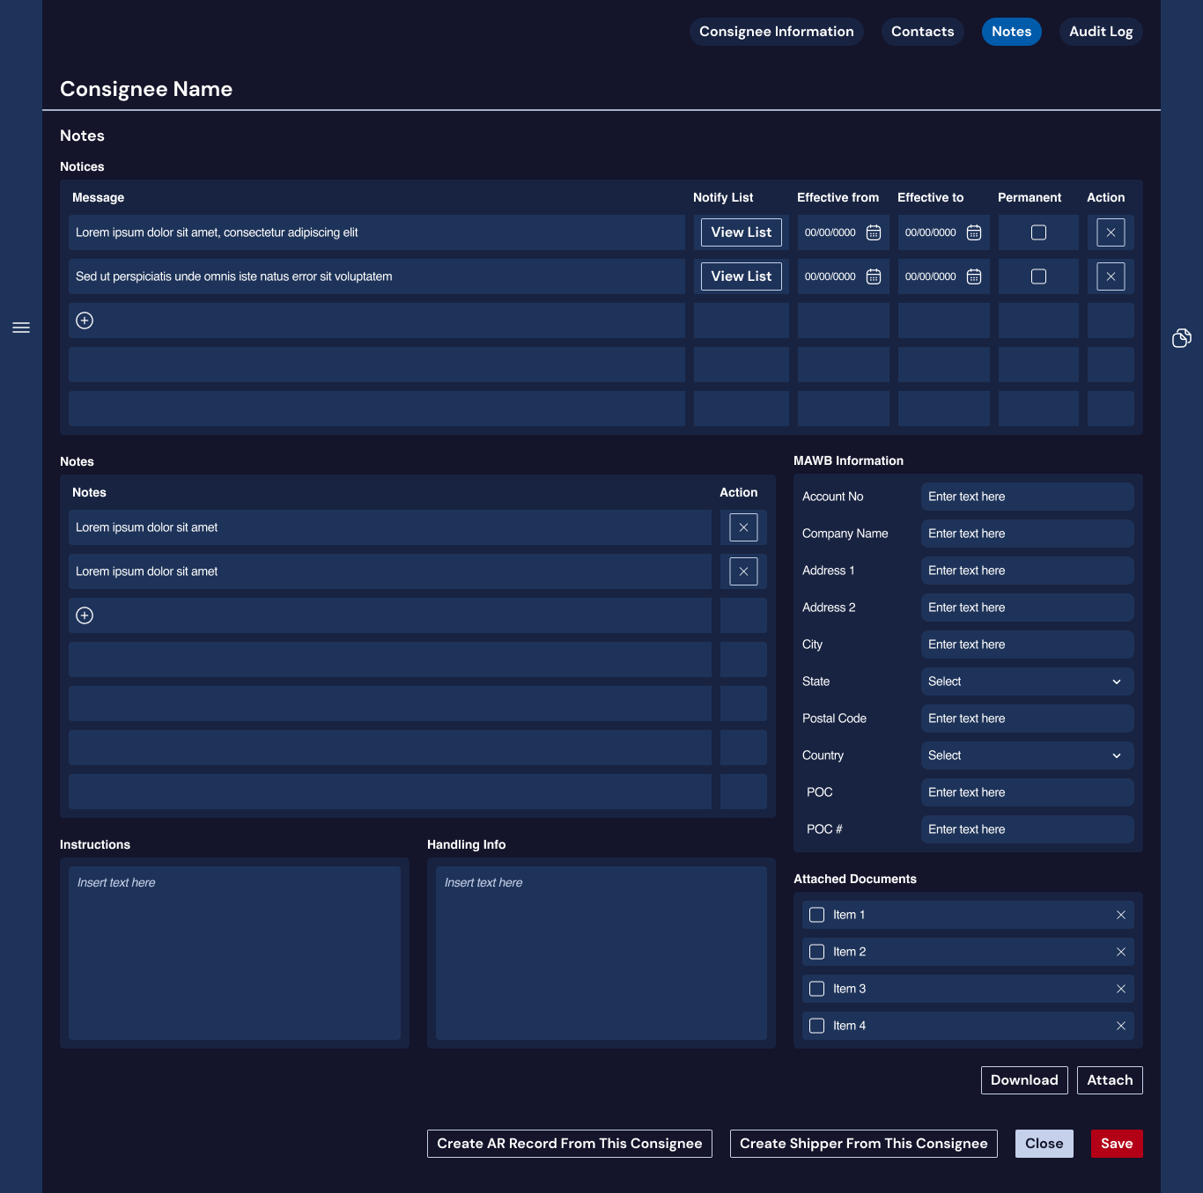Open calendar for first row Effective from
This screenshot has height=1193, width=1203.
pos(874,232)
